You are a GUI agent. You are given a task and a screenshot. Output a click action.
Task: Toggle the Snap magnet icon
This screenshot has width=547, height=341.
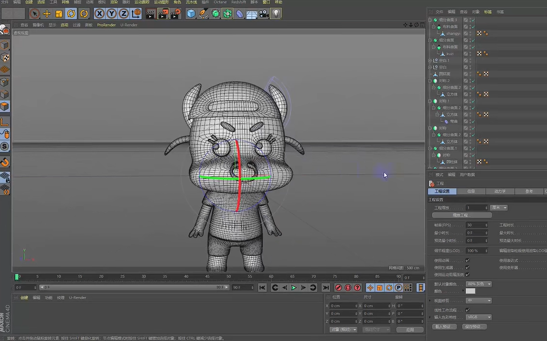(x=5, y=163)
